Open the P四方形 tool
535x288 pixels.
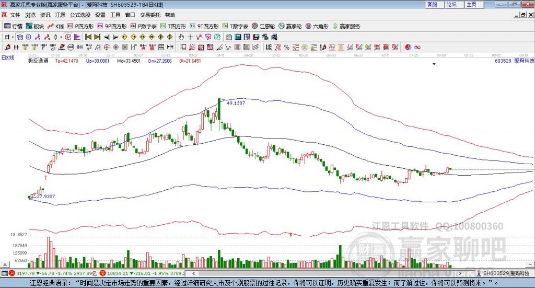point(80,26)
